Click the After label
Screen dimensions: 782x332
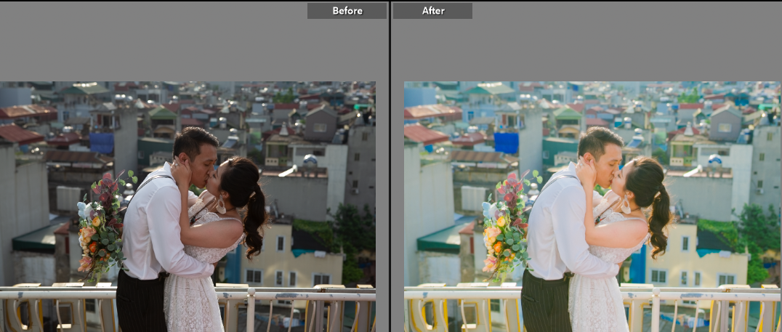pyautogui.click(x=433, y=11)
